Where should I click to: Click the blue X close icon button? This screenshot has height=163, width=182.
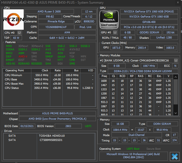coord(174,156)
